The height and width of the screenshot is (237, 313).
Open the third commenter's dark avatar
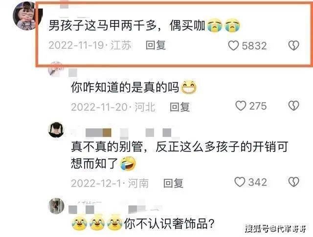57,130
